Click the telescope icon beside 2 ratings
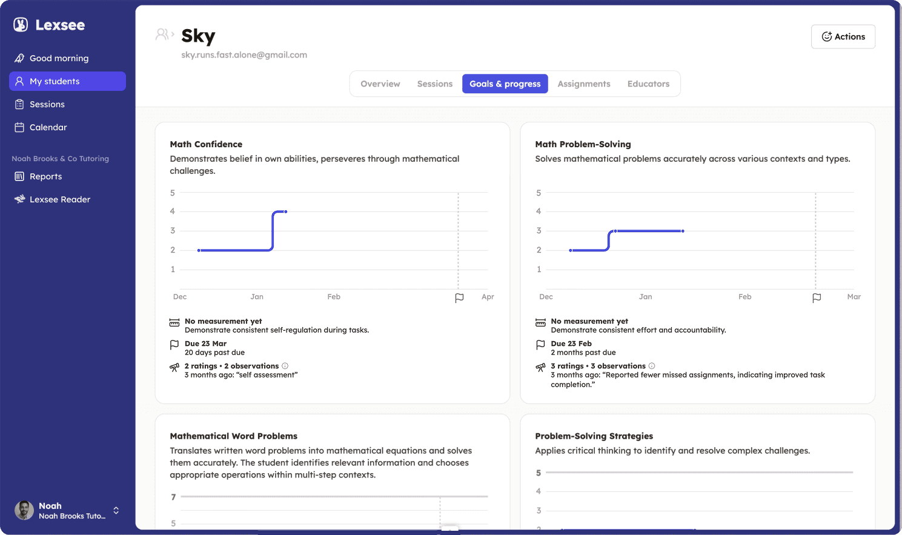This screenshot has height=535, width=902. click(x=174, y=367)
